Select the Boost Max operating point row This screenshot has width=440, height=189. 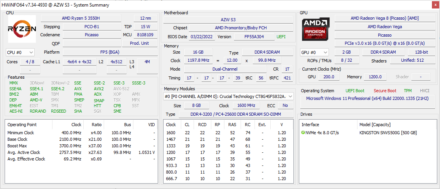81,146
